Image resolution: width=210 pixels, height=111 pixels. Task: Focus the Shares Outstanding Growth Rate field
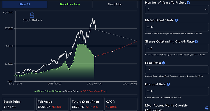tap(177, 48)
